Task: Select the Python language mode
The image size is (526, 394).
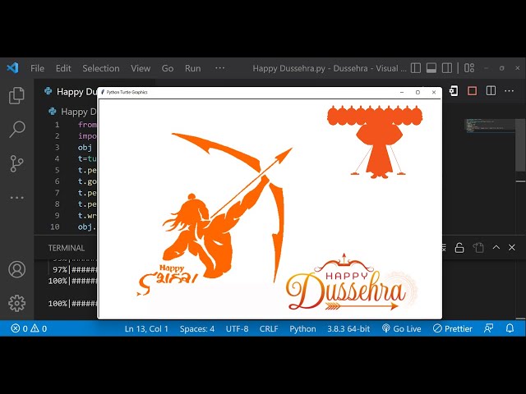Action: pos(302,328)
